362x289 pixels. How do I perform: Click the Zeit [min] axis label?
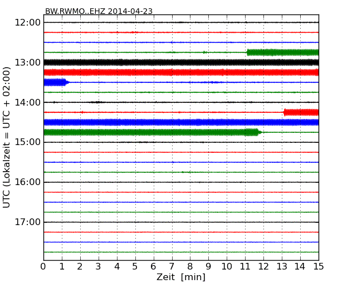[x=181, y=277]
